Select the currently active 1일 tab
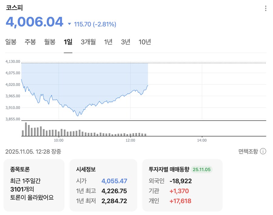 tap(68, 42)
